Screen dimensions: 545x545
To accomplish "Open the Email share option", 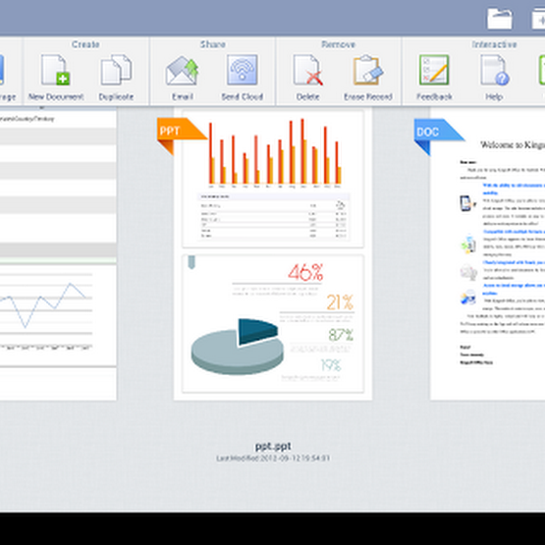I will 182,71.
